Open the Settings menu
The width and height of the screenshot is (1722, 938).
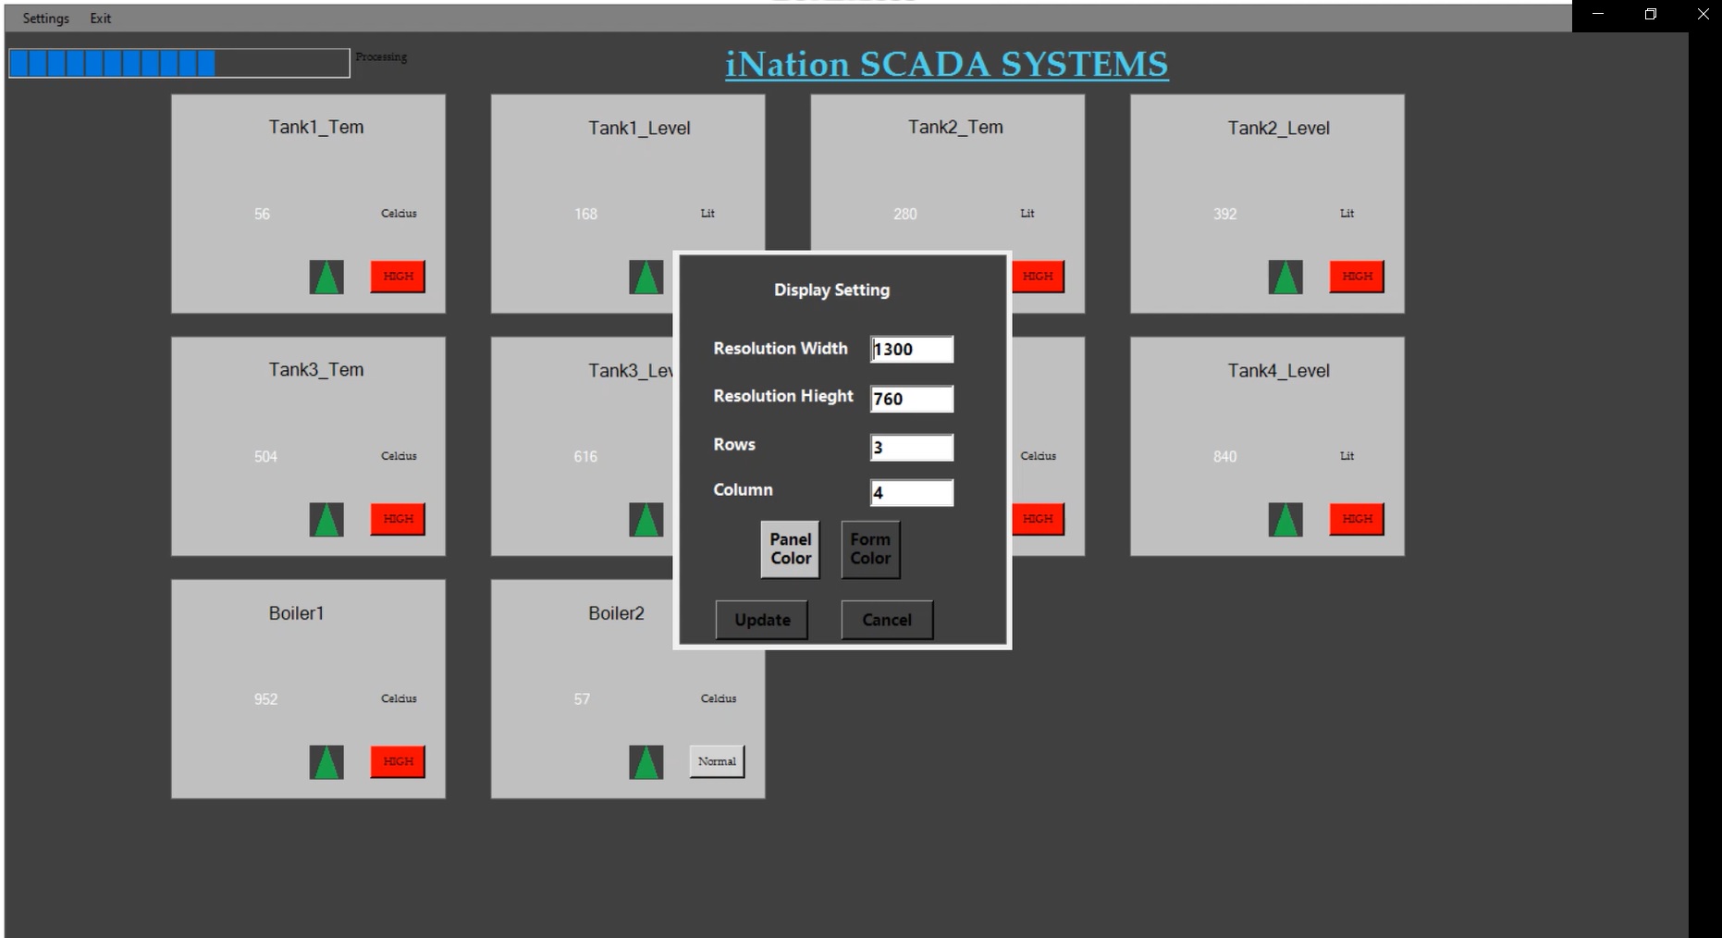[45, 19]
